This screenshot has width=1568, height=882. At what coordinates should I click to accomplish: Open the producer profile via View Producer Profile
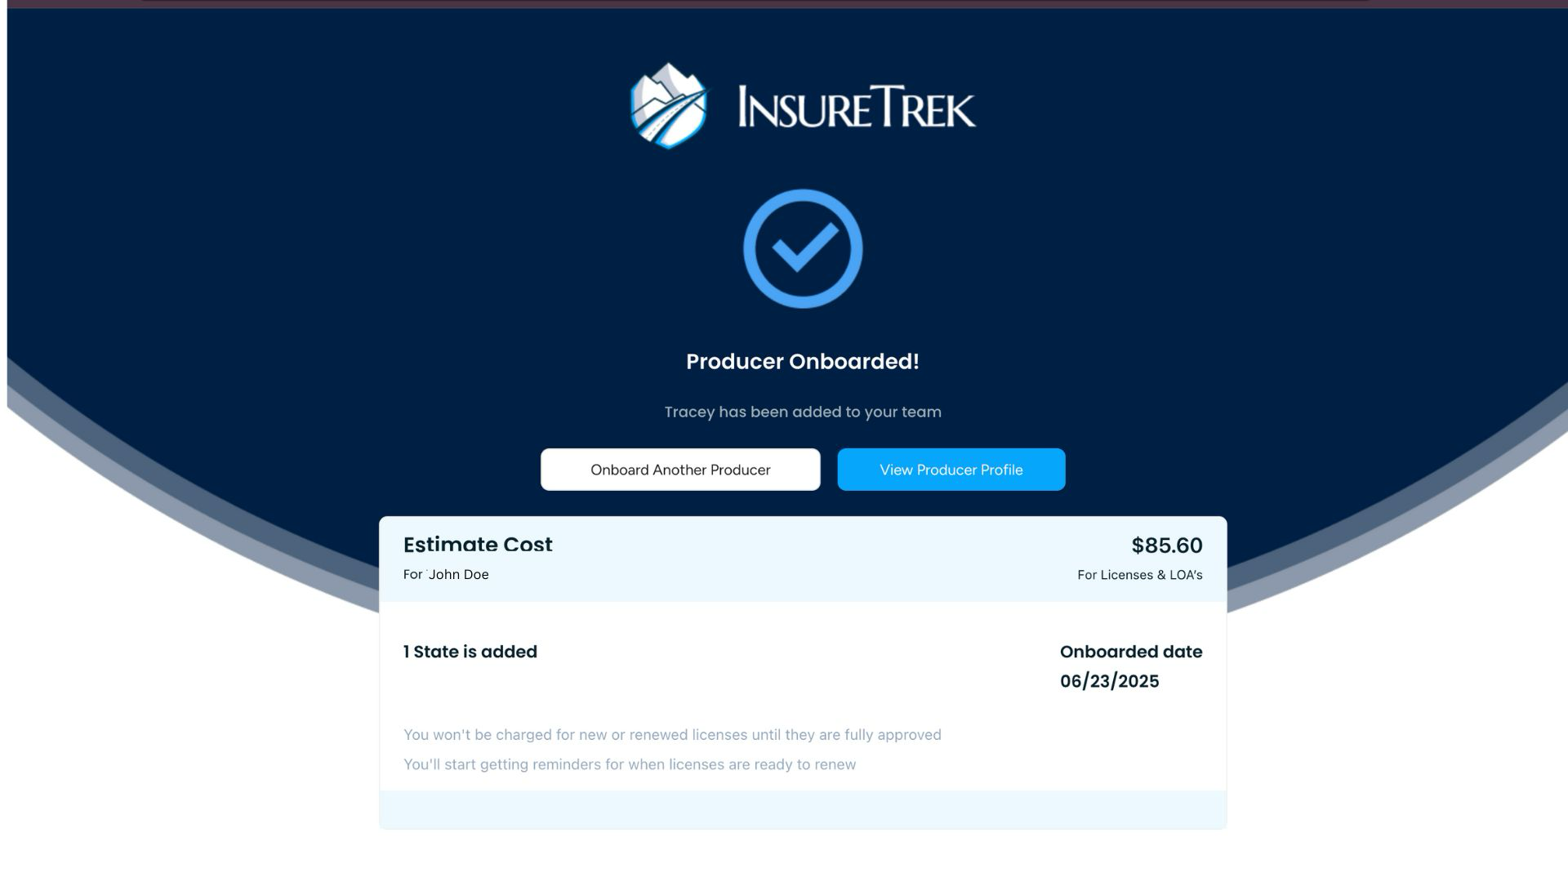[951, 470]
